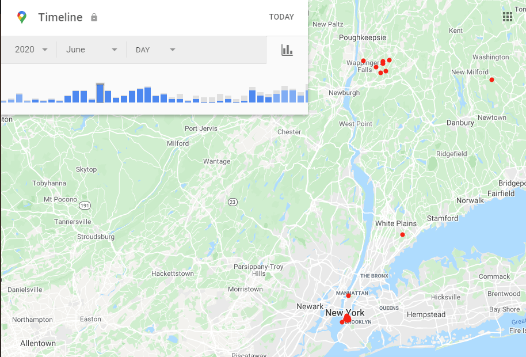Viewport: 526px width, 357px height.
Task: Open the Google apps grid
Action: pyautogui.click(x=507, y=17)
